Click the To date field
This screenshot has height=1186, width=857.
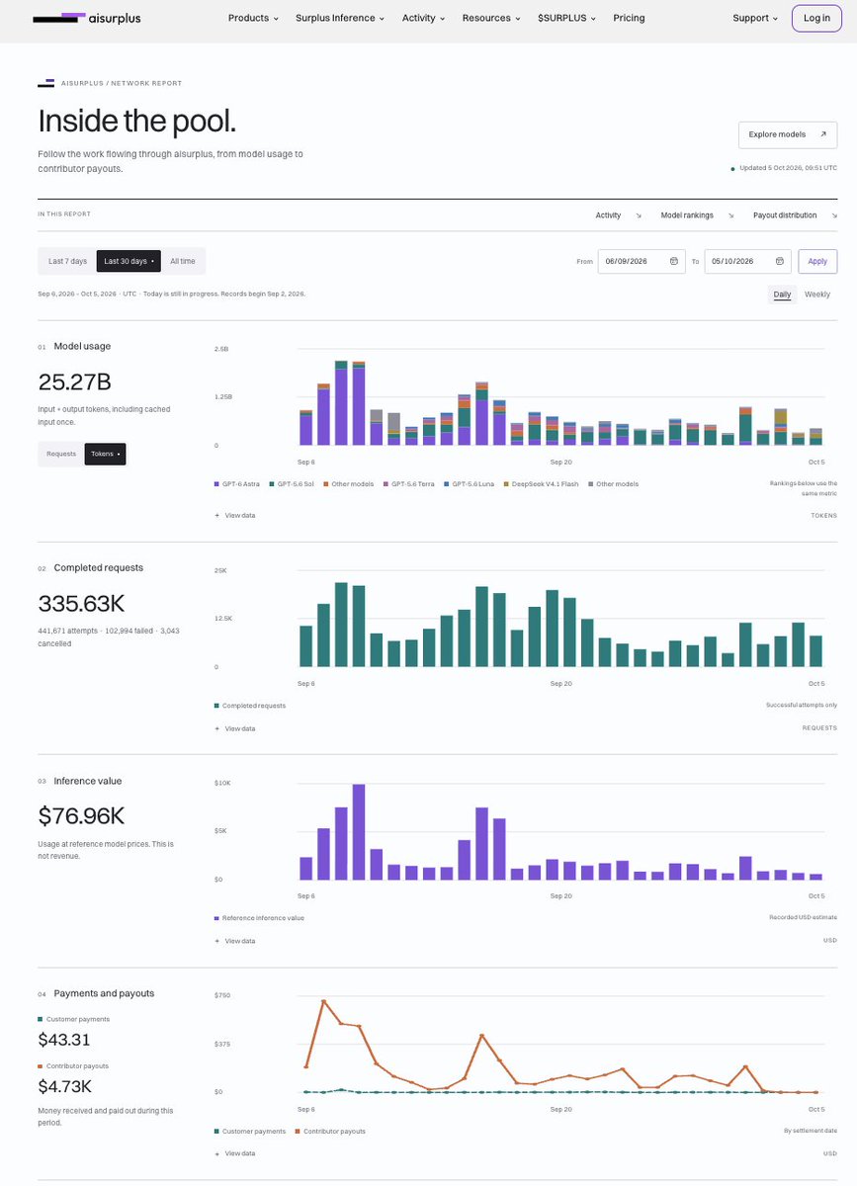point(747,261)
